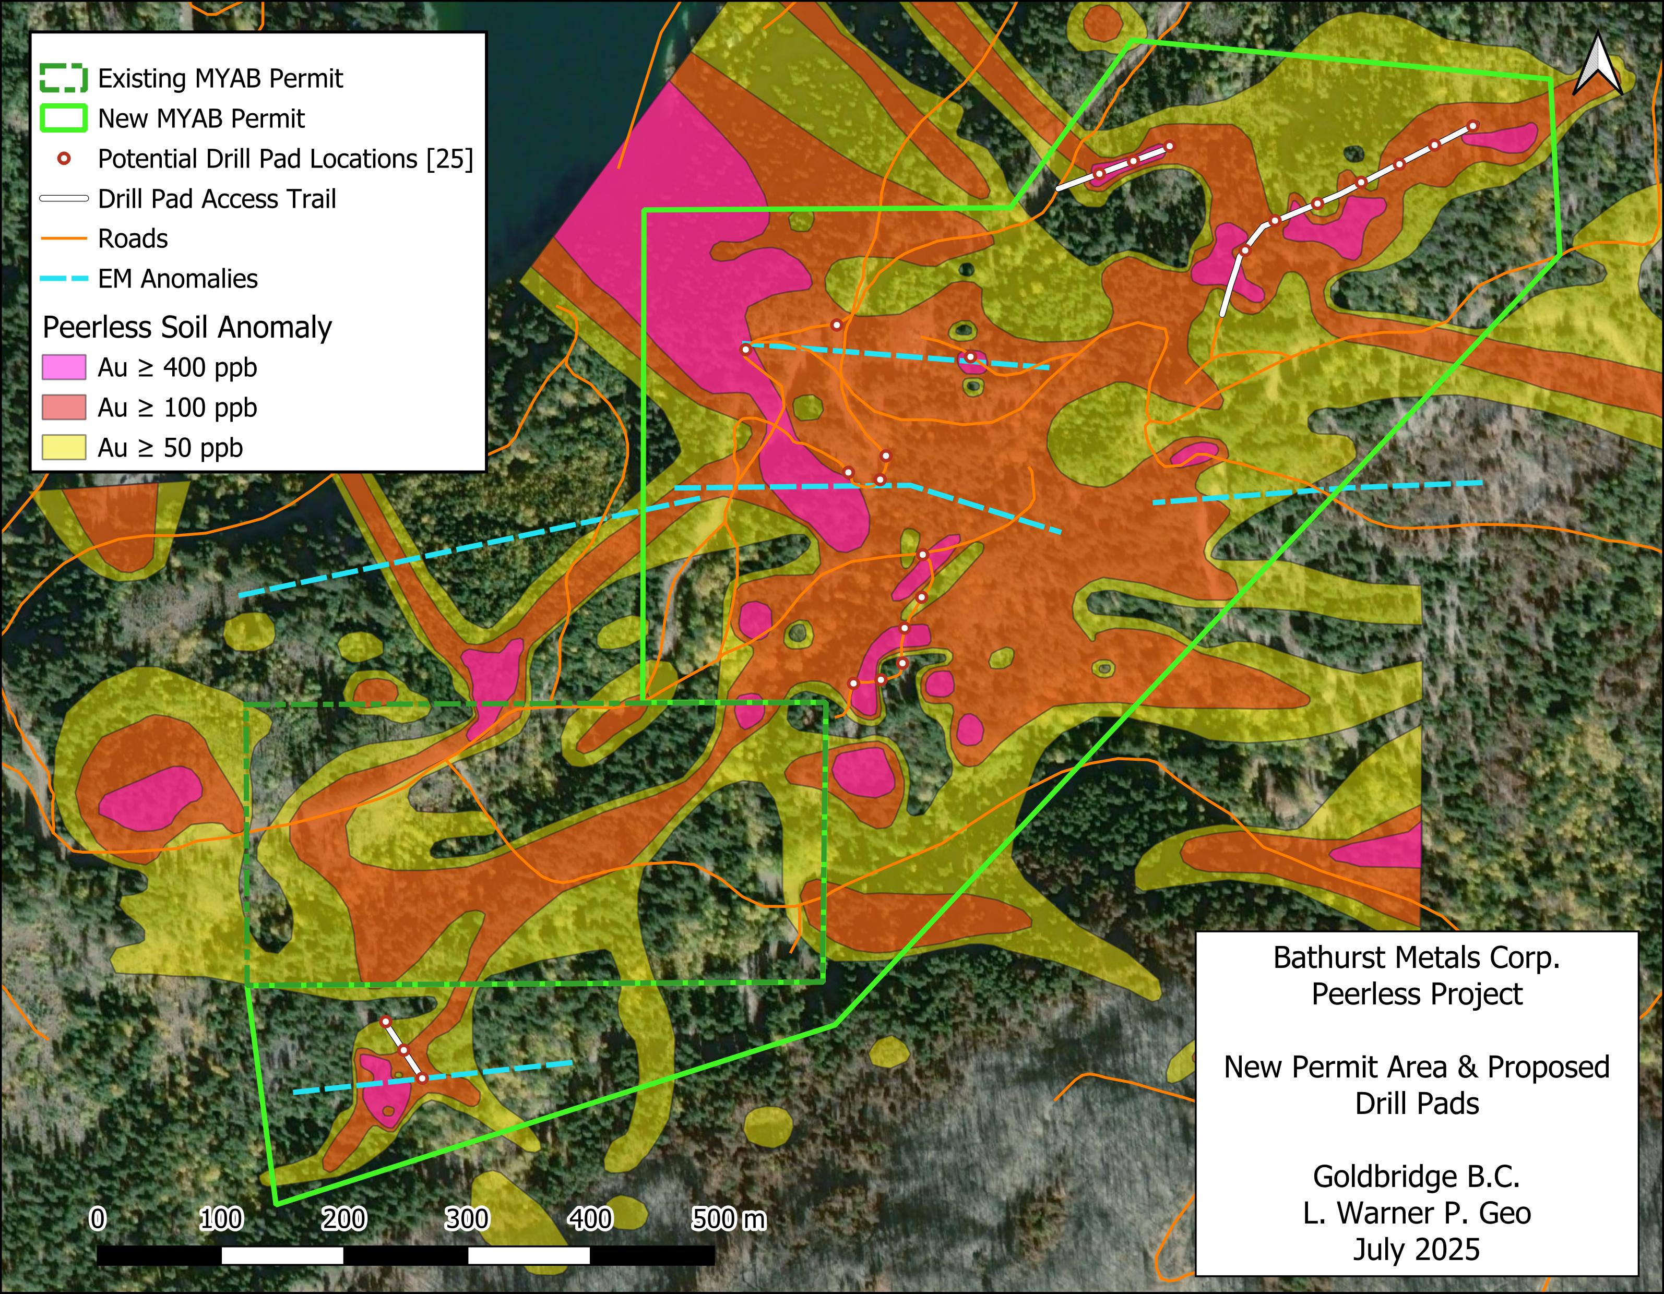This screenshot has height=1294, width=1664.
Task: Click 'Potential Drill Pad Locations [25]' text
Action: 286,159
